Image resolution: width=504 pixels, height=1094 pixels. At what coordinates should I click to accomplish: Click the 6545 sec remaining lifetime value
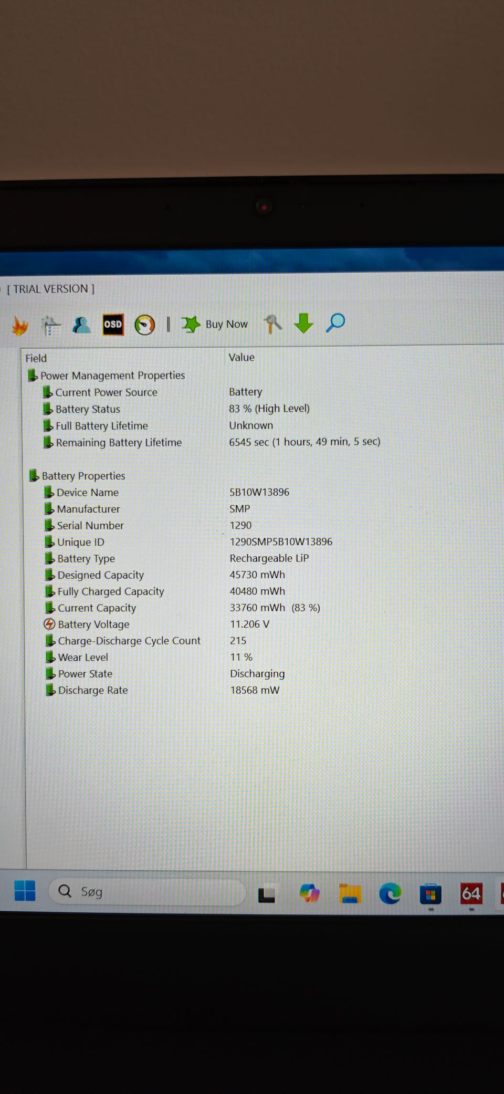[304, 442]
